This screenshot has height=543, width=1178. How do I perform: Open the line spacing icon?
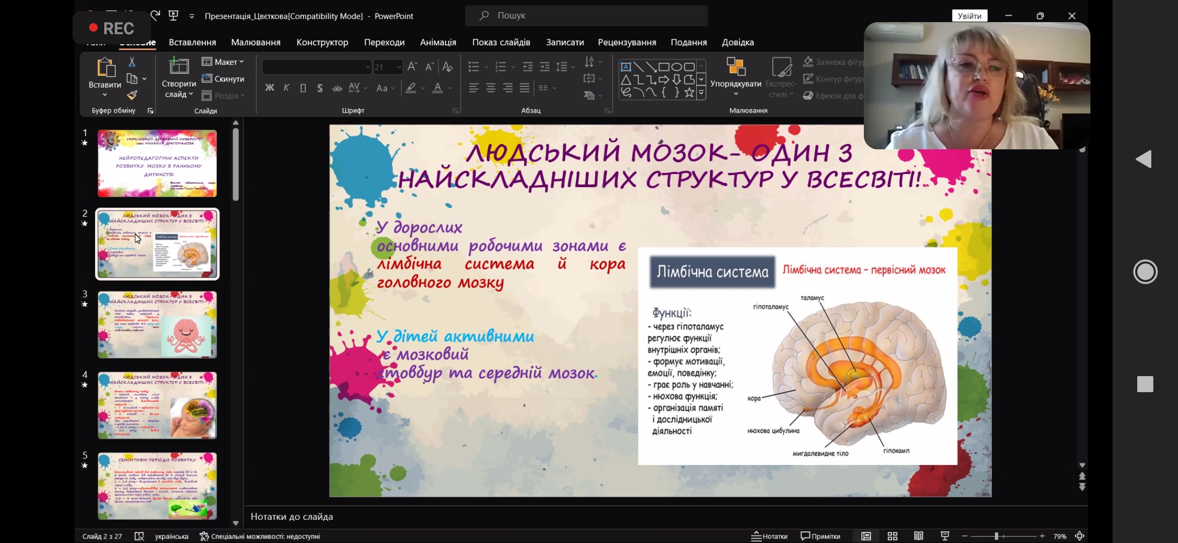562,66
